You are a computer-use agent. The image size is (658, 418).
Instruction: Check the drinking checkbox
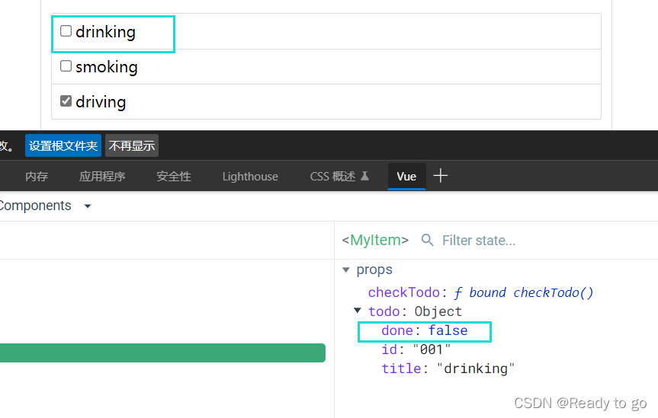66,31
